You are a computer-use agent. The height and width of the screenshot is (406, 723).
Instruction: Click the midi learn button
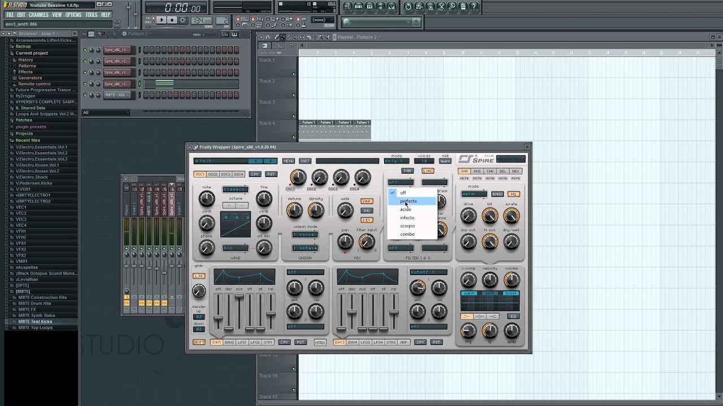(x=445, y=161)
